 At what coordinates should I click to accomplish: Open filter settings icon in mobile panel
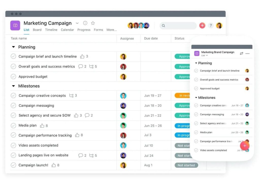click(x=241, y=54)
